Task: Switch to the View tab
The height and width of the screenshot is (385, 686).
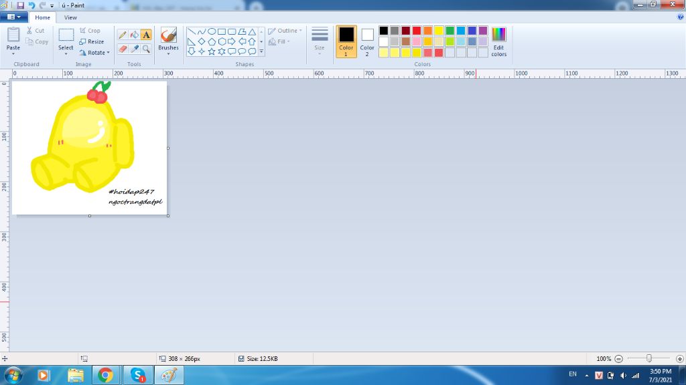Action: (x=70, y=17)
